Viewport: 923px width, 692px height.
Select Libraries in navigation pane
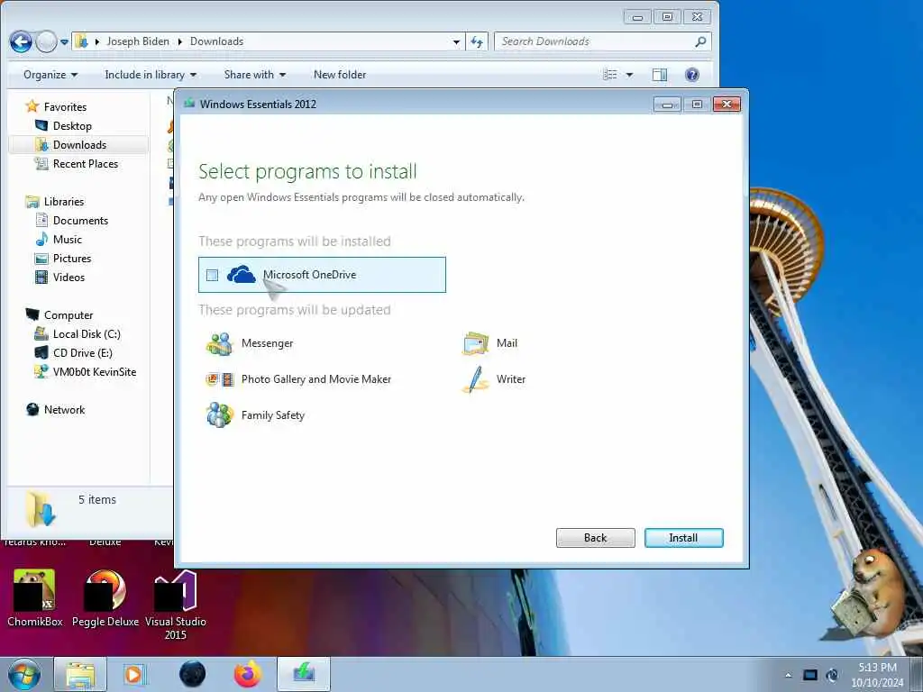[64, 202]
